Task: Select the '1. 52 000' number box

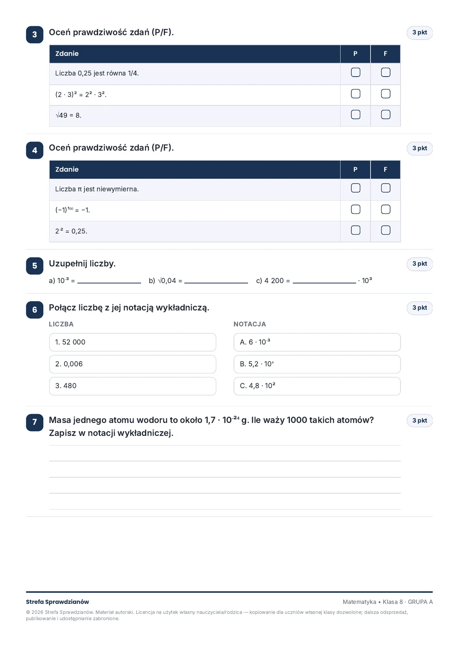Action: [x=133, y=342]
